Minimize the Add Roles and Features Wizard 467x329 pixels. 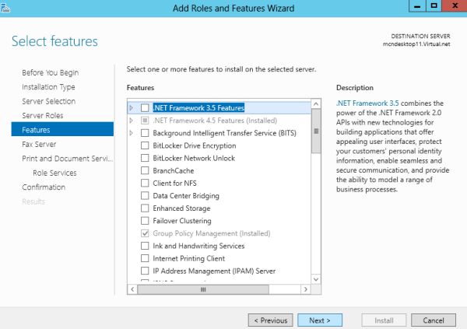pyautogui.click(x=413, y=7)
